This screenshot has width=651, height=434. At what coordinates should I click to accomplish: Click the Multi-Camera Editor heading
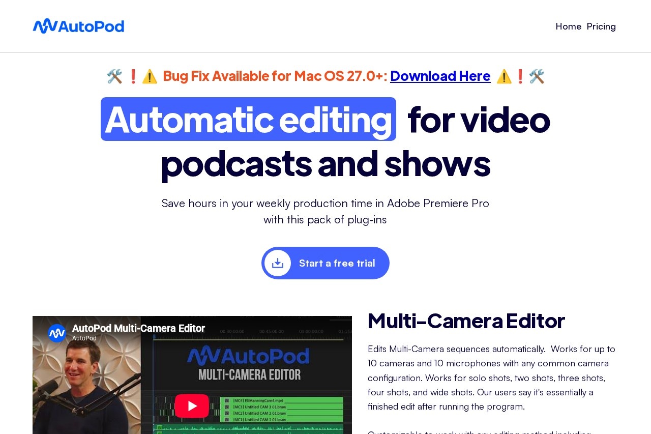pos(466,321)
